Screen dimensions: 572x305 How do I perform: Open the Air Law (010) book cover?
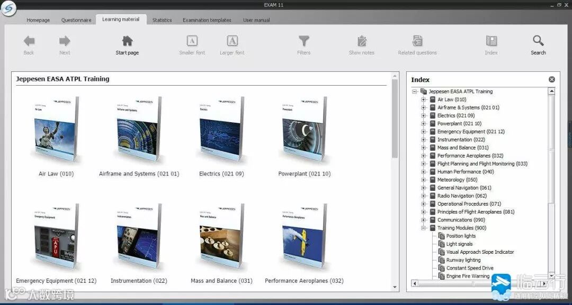coord(56,129)
